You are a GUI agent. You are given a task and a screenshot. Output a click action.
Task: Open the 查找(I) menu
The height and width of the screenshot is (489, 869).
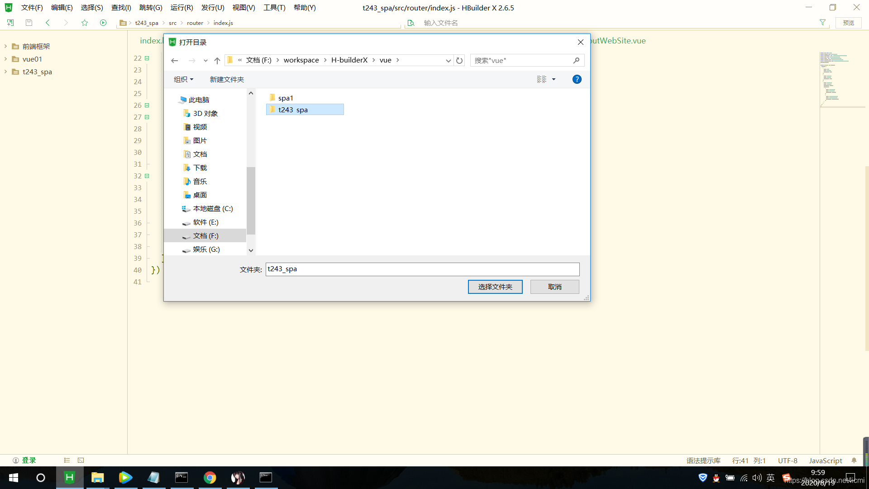[121, 8]
